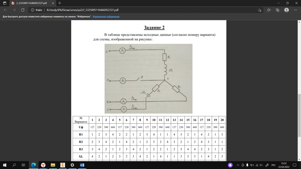Screen dimensions: 301x169
Task: Select variant number 10 column header
Action: [154, 120]
